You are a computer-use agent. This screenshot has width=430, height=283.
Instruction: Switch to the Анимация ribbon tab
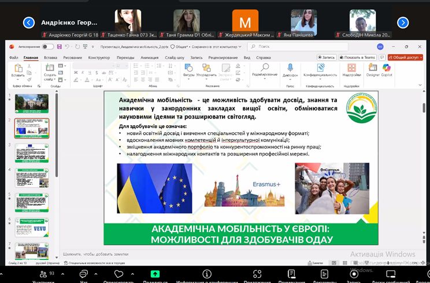coord(149,58)
